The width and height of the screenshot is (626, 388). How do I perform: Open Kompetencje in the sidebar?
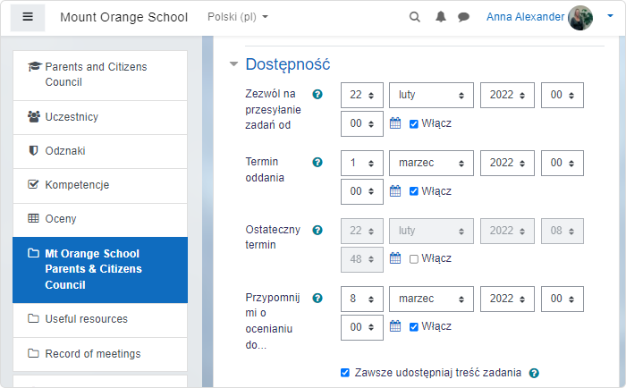100,186
